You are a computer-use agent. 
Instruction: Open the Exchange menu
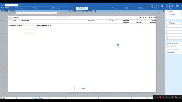56,8
